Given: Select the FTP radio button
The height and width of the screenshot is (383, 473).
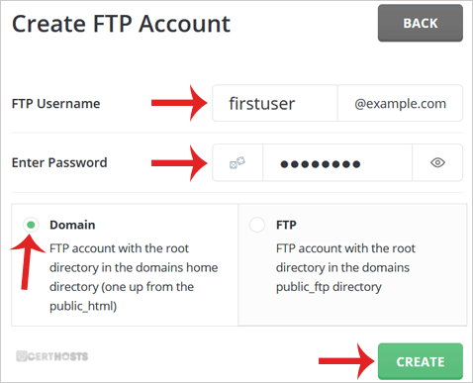Looking at the screenshot, I should tap(257, 225).
